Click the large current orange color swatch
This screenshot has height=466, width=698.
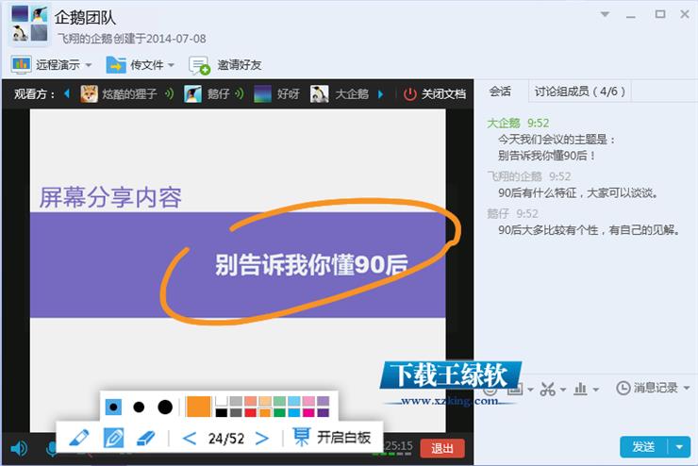[x=198, y=407]
